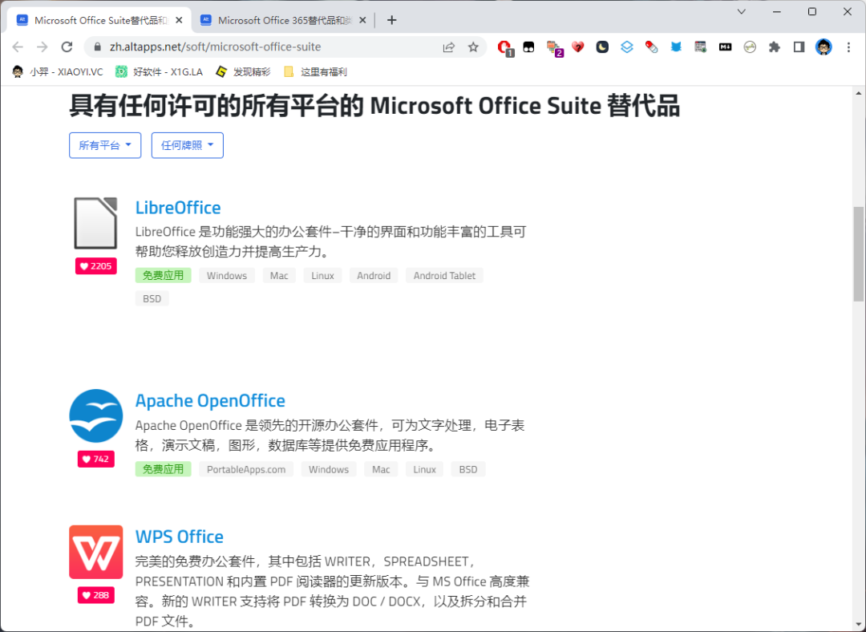Viewport: 866px width, 632px height.
Task: Open the tab search chevron in title bar
Action: [741, 11]
